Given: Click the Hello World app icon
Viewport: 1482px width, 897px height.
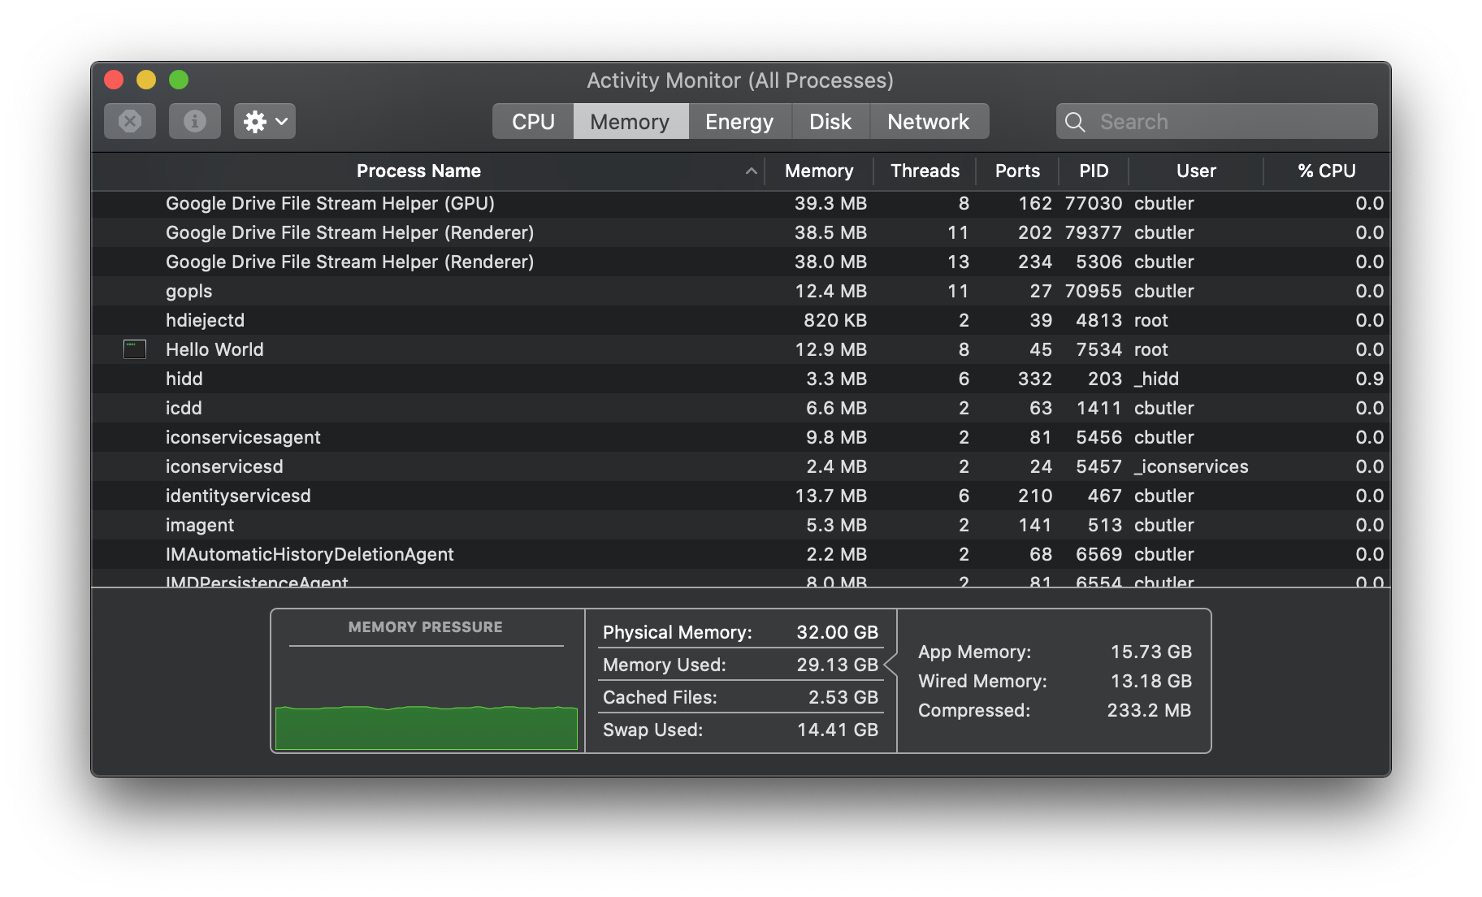Looking at the screenshot, I should pos(134,349).
